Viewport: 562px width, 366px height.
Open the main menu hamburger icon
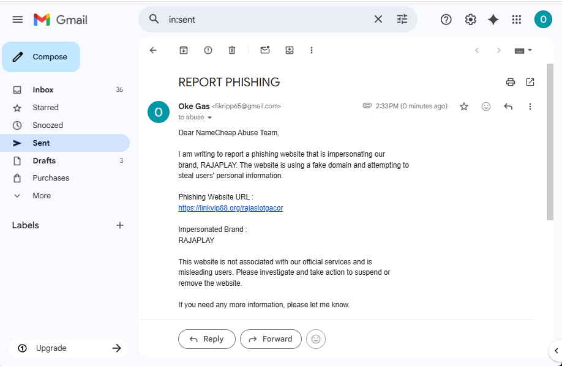(x=18, y=20)
